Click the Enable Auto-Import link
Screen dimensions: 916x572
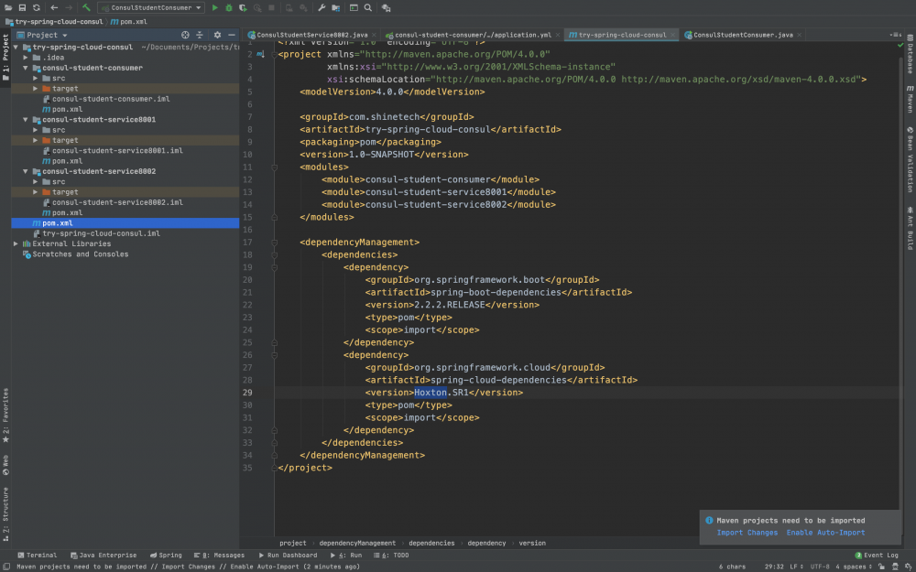pos(825,532)
